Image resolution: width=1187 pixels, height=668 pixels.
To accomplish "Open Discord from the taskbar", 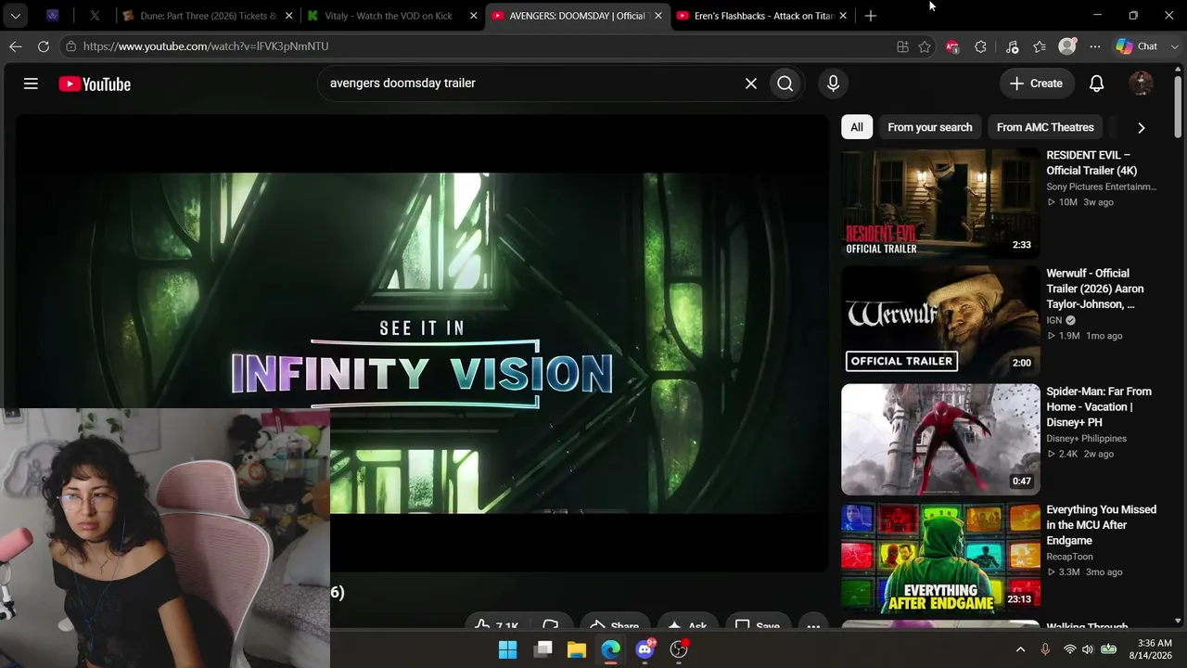I will pos(645,649).
